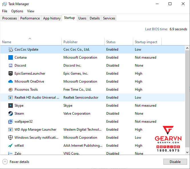Open the Options menu
Viewport: 190px width, 169px height.
tap(17, 11)
